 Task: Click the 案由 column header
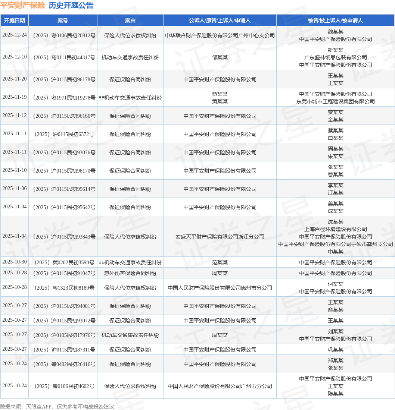click(130, 20)
